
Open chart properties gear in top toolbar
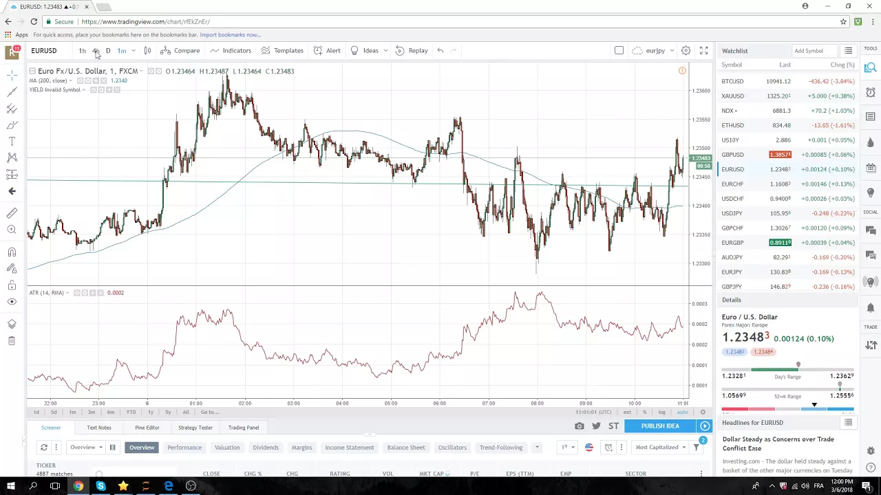click(686, 50)
